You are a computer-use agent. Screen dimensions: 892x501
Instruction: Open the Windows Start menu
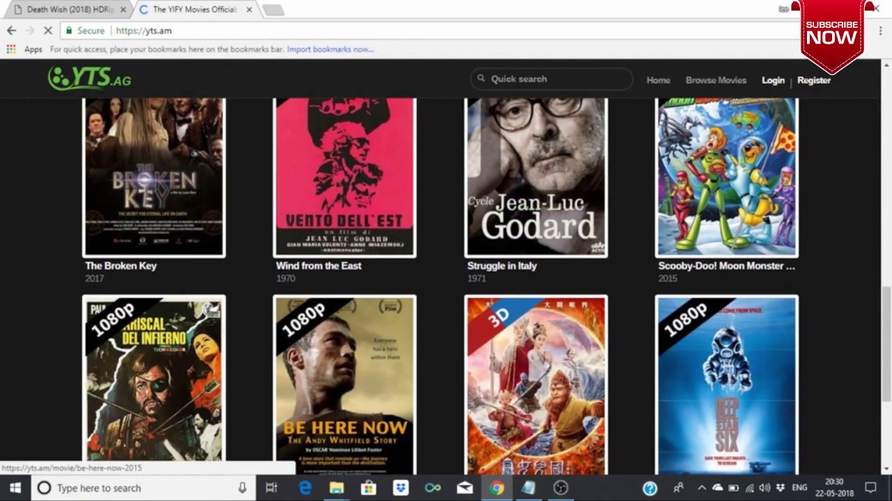(15, 488)
